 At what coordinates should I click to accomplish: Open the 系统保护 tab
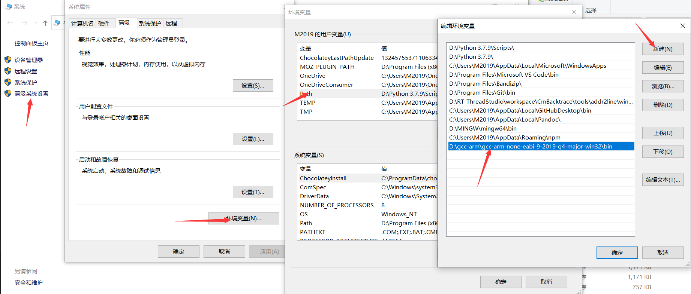[x=150, y=23]
